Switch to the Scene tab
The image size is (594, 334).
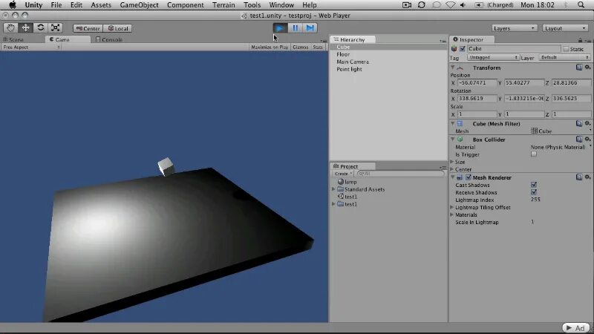[13, 39]
